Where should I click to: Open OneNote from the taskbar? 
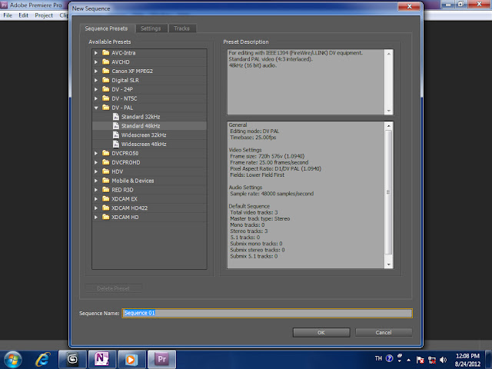click(x=102, y=360)
